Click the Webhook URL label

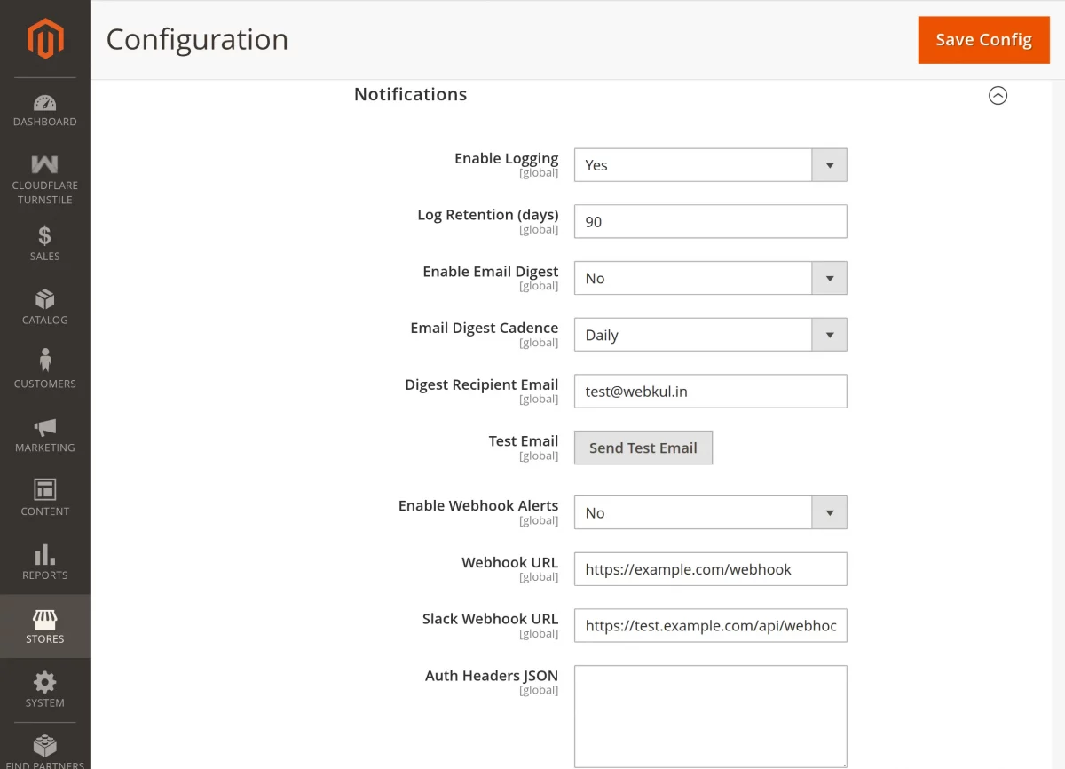[x=510, y=562]
